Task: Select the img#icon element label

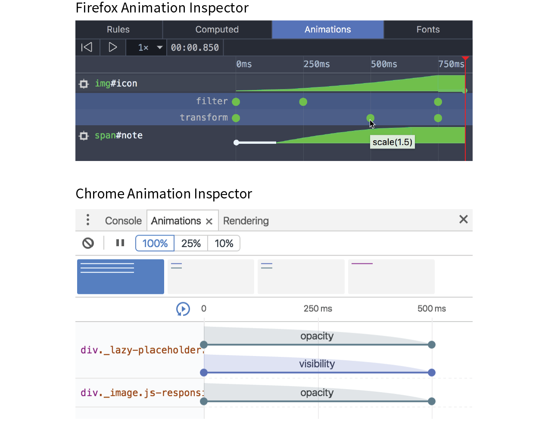Action: coord(116,84)
